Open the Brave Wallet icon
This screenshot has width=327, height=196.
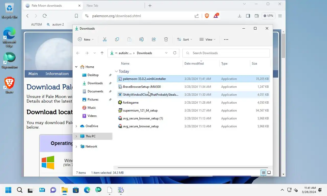pos(257,16)
